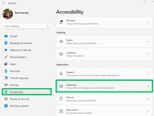Click the Eye control icon

61,111
